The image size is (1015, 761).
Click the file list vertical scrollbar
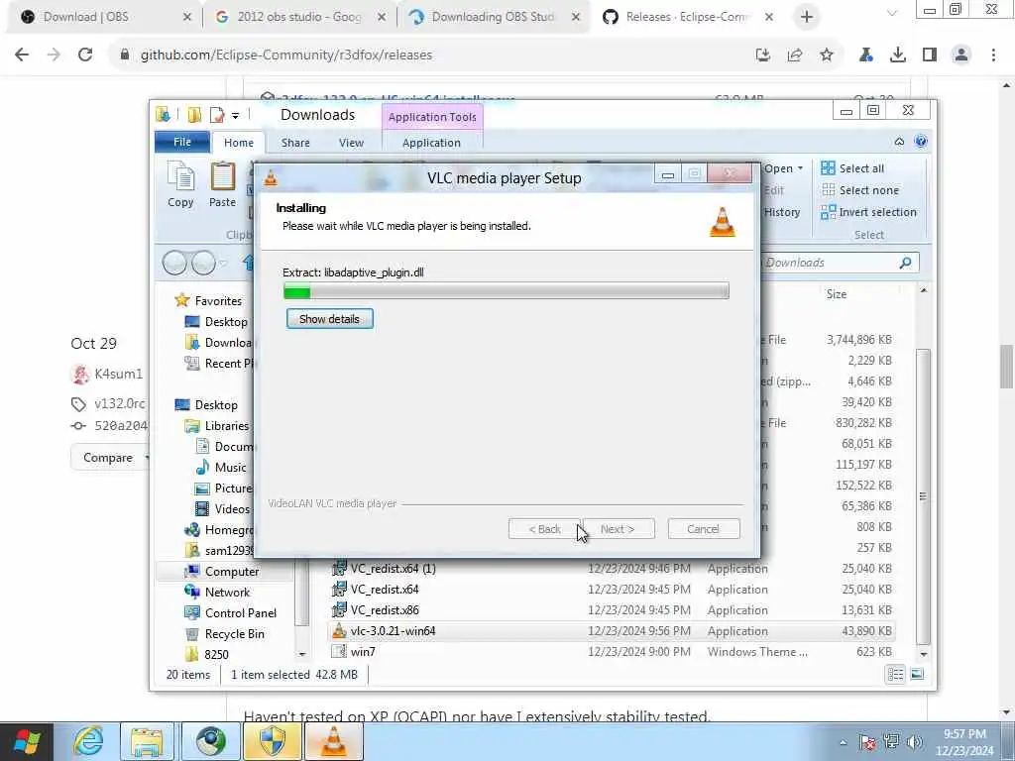pyautogui.click(x=924, y=495)
